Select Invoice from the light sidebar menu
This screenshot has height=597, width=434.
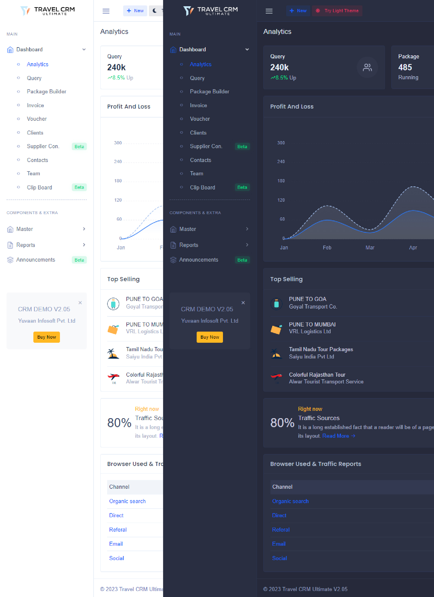35,105
